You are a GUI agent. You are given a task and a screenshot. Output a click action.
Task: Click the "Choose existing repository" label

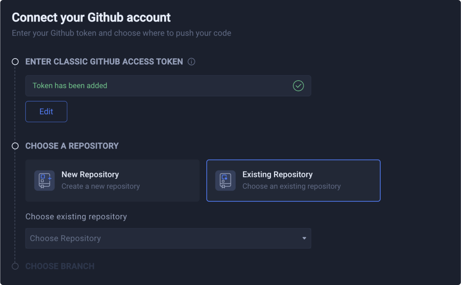pyautogui.click(x=76, y=217)
